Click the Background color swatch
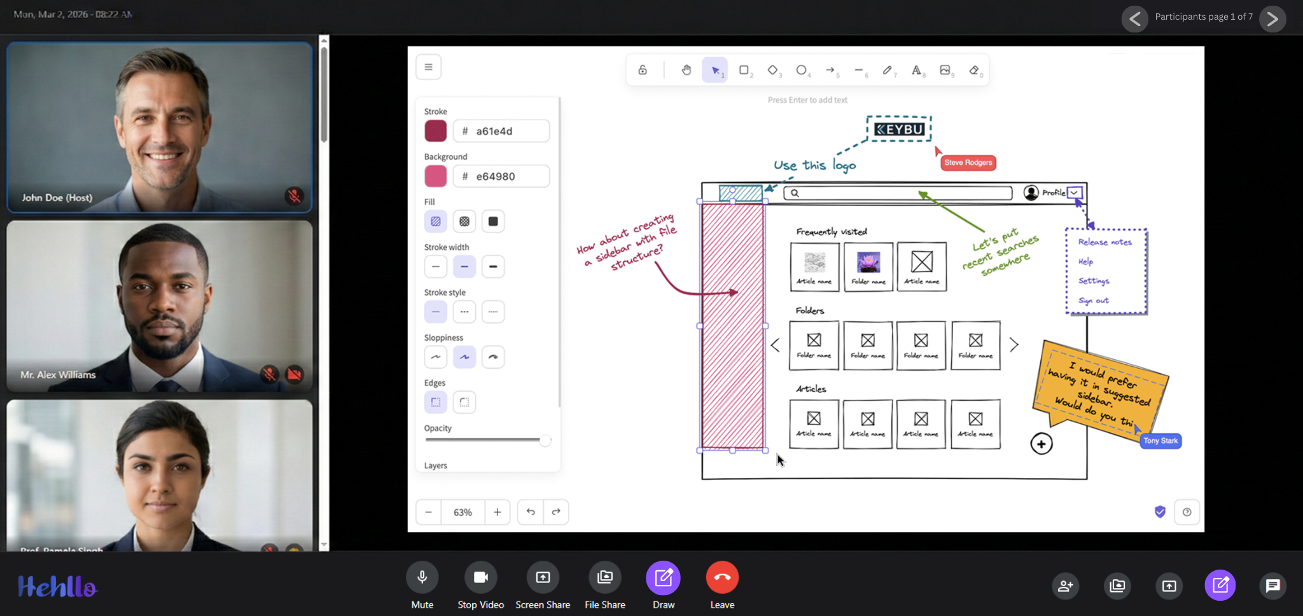Screen dimensions: 1303x616 point(436,176)
